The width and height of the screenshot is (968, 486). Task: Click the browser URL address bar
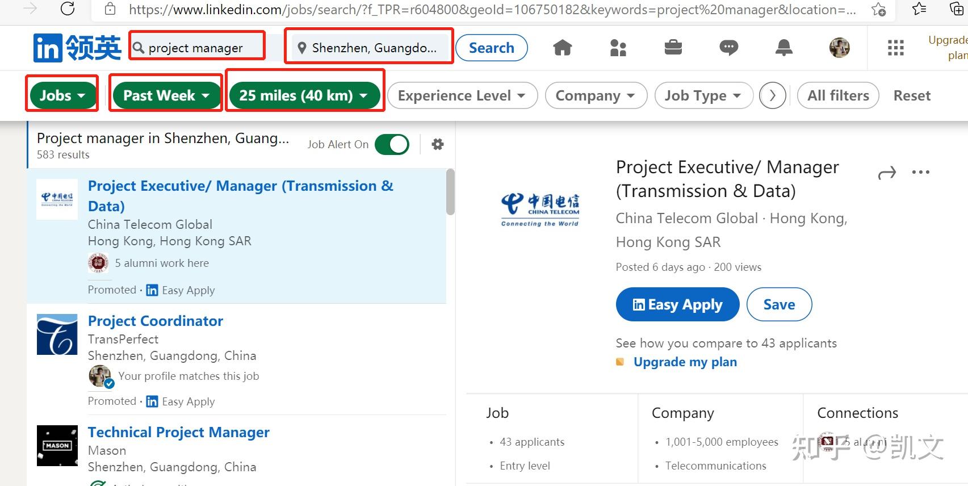point(492,9)
